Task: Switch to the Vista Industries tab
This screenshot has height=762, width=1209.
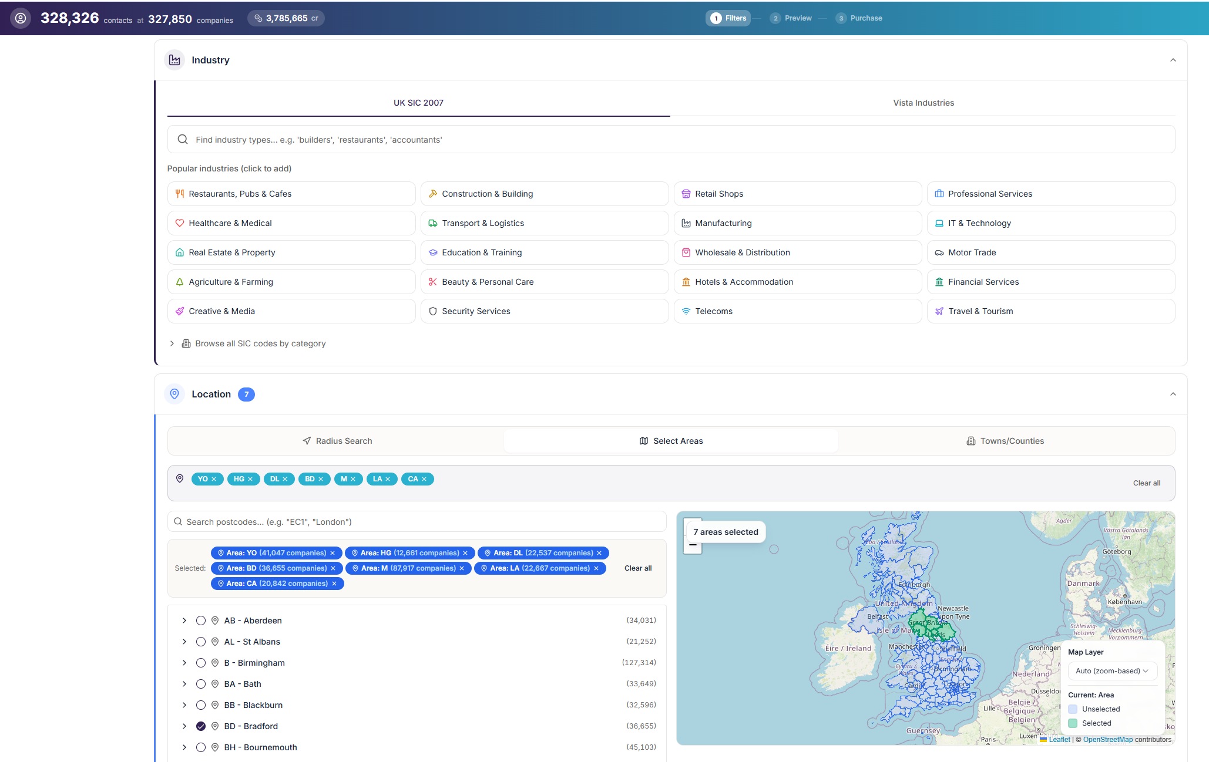Action: pos(923,102)
